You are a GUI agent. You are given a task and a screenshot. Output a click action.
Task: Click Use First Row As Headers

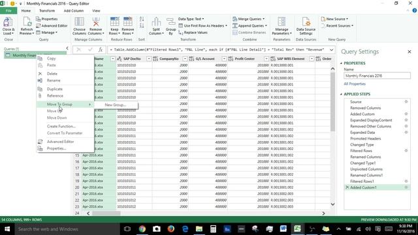pos(202,25)
